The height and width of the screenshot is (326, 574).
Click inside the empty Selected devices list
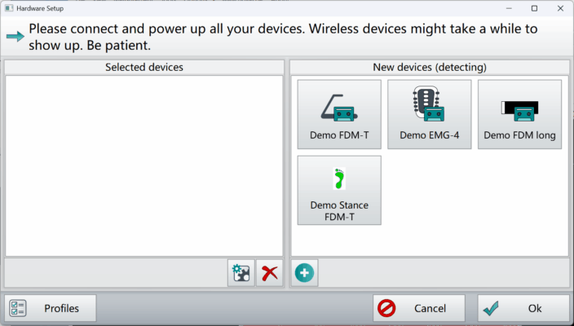[x=144, y=163]
